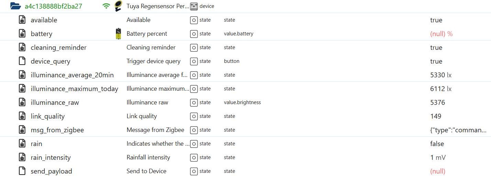Open the msg_from_zigbee JSON value

(x=458, y=130)
